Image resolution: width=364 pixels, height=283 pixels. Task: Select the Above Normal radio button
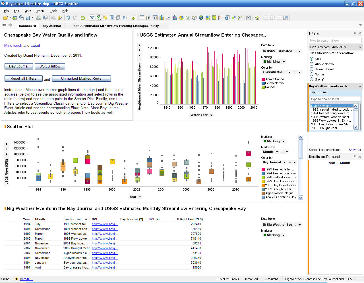(x=312, y=64)
